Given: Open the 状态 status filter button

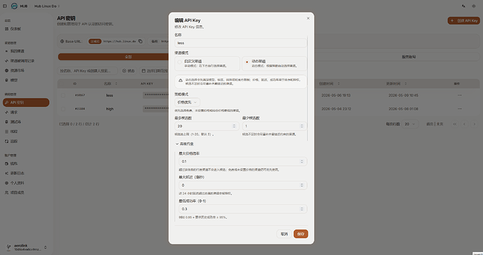Looking at the screenshot, I should click(x=129, y=71).
